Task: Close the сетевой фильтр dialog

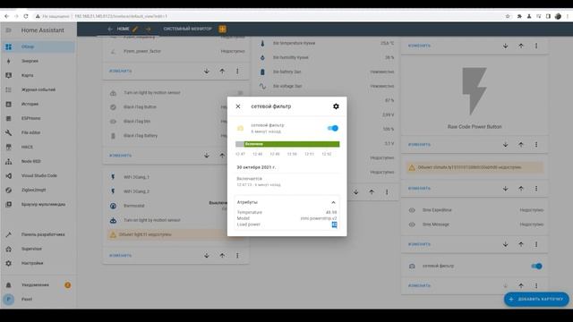Action: [x=238, y=106]
